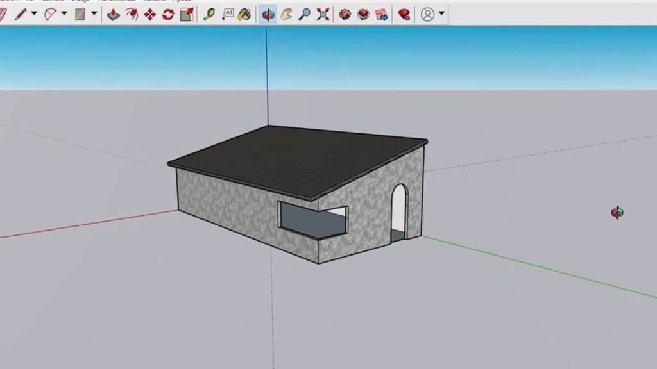This screenshot has height=369, width=657.
Task: Click the Zoom Extents tool
Action: [x=323, y=15]
